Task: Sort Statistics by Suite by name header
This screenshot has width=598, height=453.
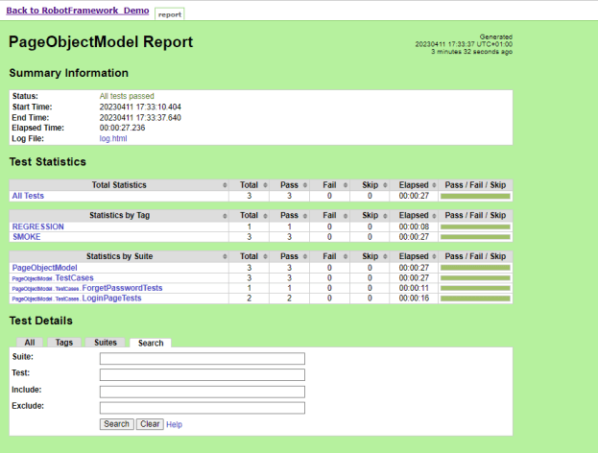Action: pos(119,257)
